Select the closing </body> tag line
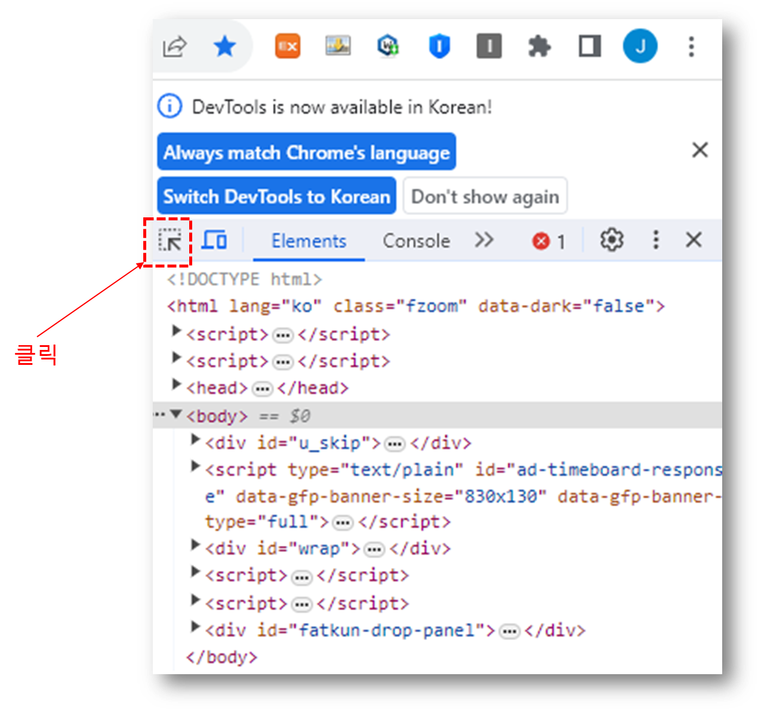 [221, 657]
